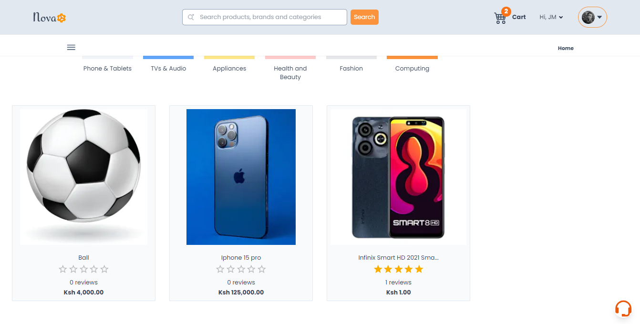Click the Nova logo

49,18
